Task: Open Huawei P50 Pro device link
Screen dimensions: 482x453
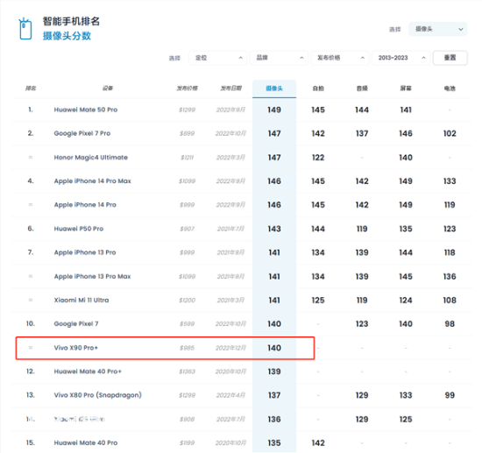Action: (79, 229)
